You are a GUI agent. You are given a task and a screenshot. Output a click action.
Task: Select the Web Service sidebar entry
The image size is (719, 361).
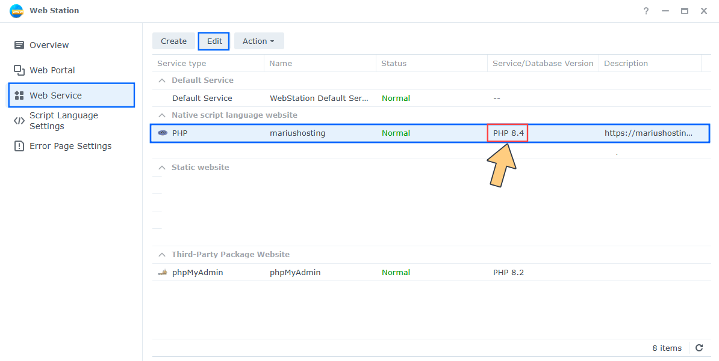coord(54,95)
